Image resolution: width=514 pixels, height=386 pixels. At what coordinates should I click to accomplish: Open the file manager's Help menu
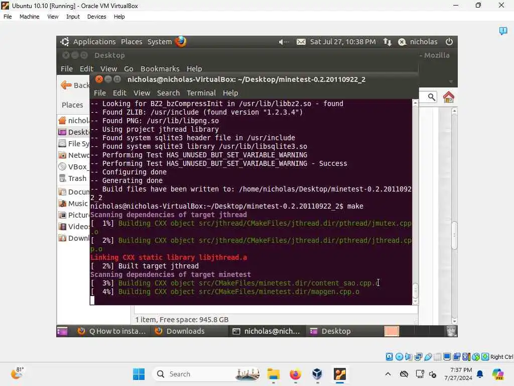pos(194,68)
